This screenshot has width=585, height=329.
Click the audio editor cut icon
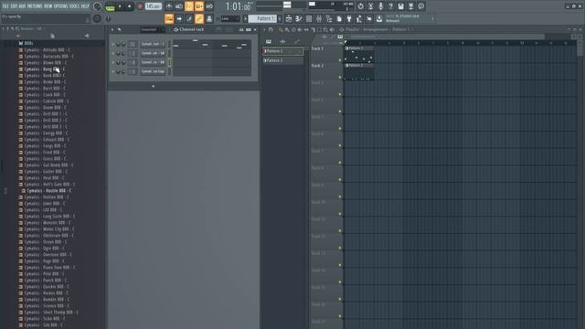click(x=370, y=6)
